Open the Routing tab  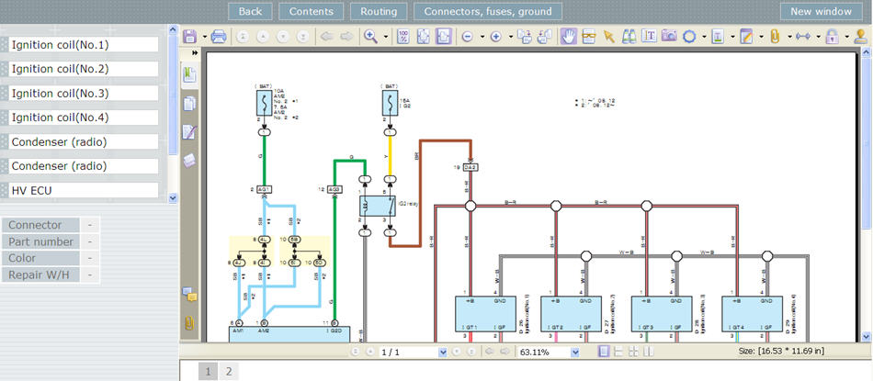(379, 12)
